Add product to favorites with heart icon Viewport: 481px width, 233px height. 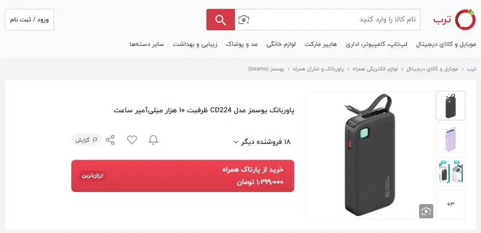pos(132,140)
